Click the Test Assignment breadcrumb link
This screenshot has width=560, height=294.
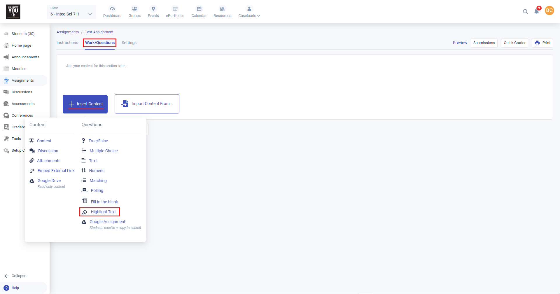99,32
